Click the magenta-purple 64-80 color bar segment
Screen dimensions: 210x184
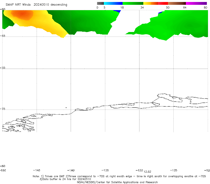[196, 3]
